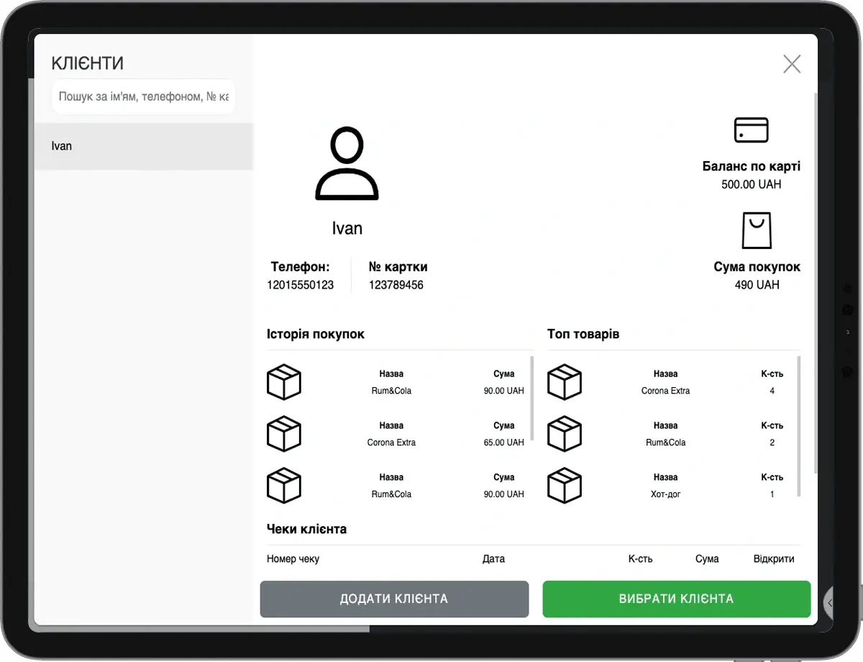The width and height of the screenshot is (863, 662).
Task: Select Ivan in the clients list
Action: 144,146
